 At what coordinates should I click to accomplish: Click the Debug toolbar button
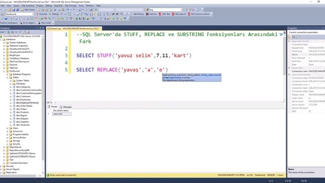[x=54, y=14]
